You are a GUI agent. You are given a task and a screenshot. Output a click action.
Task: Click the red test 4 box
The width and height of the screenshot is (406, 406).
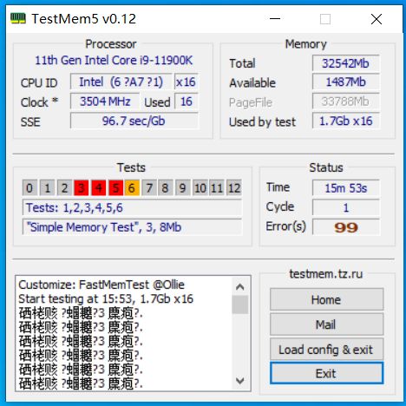pyautogui.click(x=99, y=188)
